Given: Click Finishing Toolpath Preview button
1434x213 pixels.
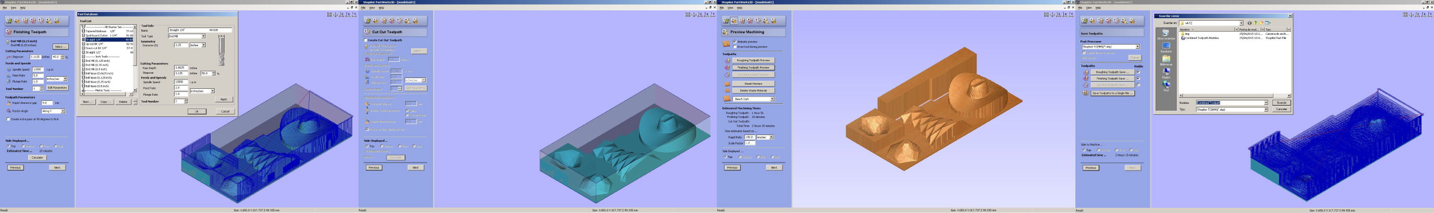Looking at the screenshot, I should (753, 67).
